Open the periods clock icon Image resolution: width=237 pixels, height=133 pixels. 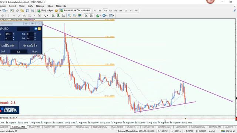point(104,16)
